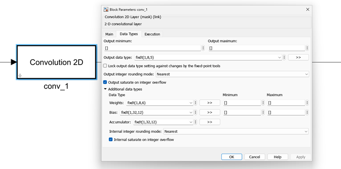Click the Bias Minimum input field
The width and height of the screenshot is (341, 169).
(242, 112)
